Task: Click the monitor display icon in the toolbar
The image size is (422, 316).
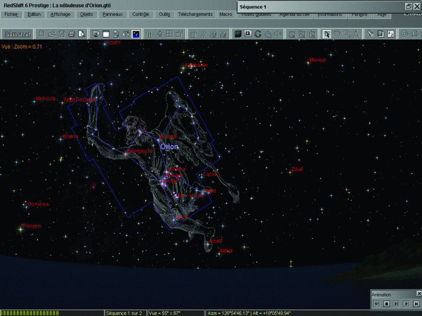Action: point(96,34)
